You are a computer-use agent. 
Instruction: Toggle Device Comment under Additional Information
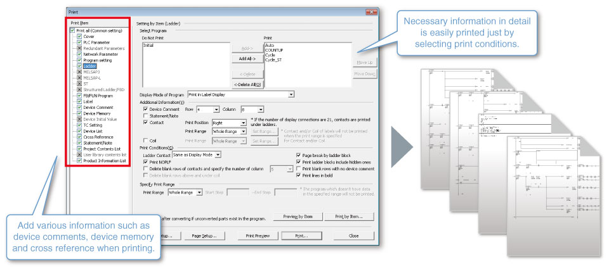coord(146,110)
